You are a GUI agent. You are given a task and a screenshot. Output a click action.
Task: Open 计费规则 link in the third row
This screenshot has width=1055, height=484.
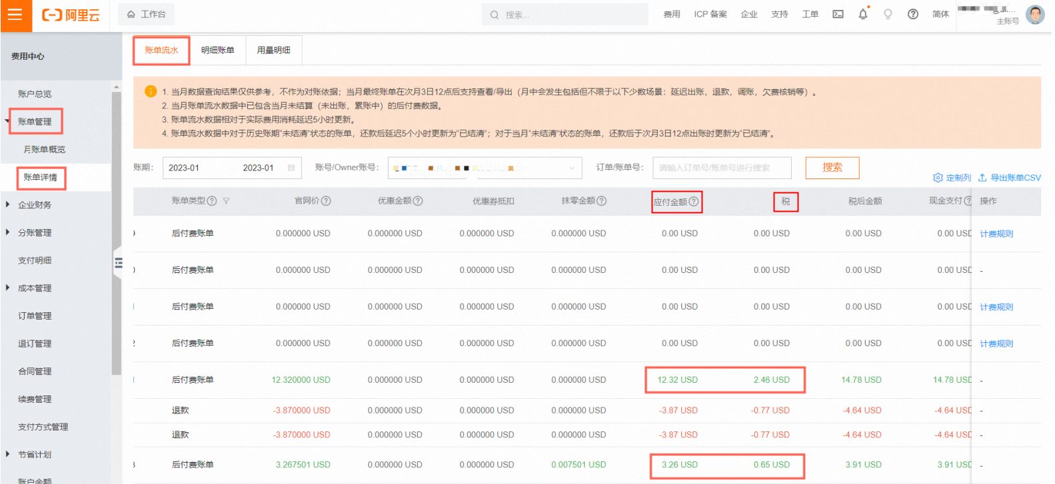[996, 307]
